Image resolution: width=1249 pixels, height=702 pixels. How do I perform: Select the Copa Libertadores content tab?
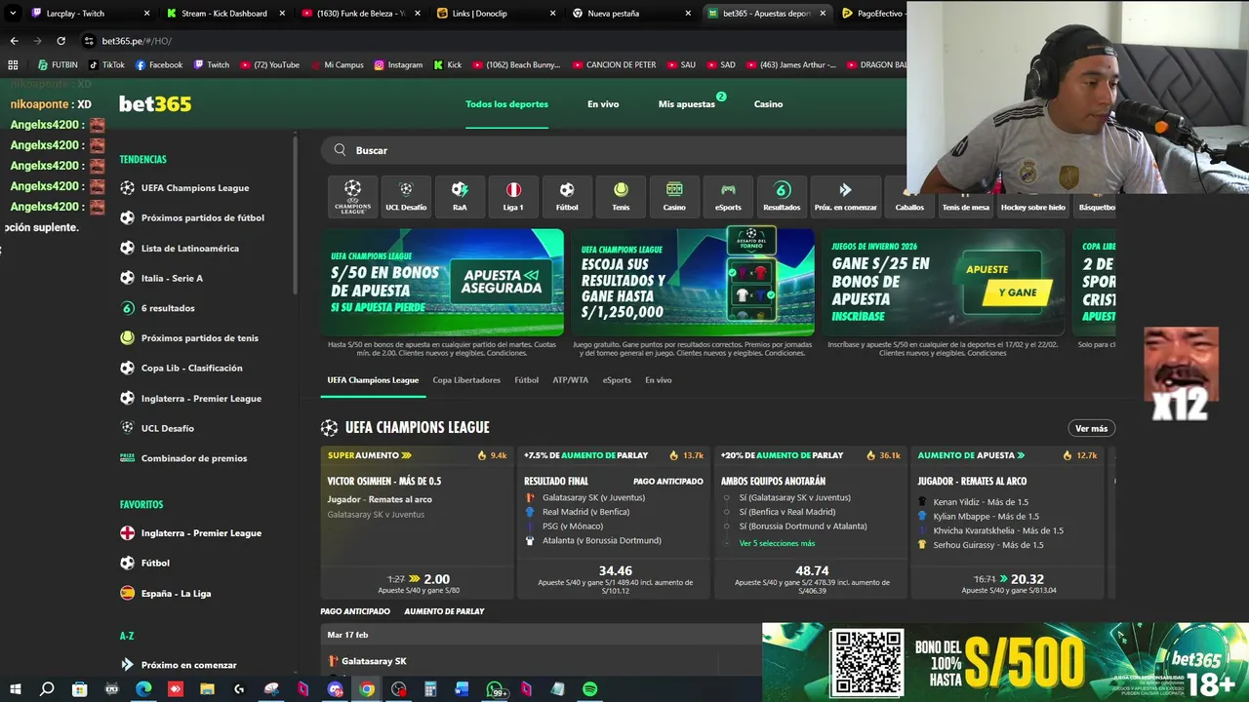click(466, 380)
